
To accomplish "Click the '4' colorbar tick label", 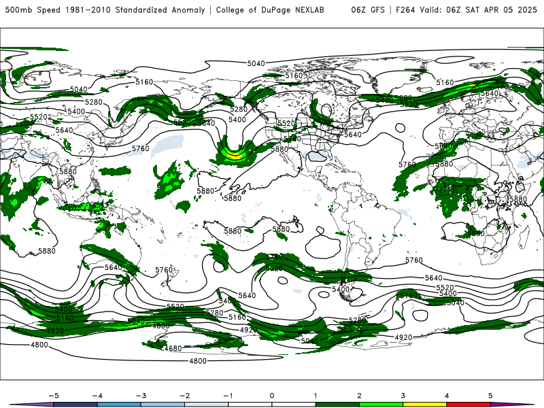I will (447, 396).
